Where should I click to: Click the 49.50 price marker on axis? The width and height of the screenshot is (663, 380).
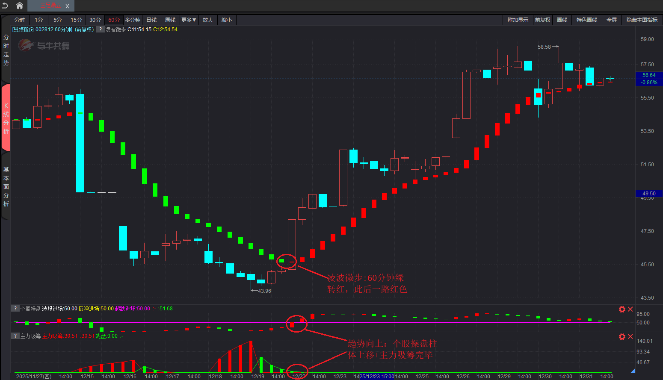click(x=648, y=194)
